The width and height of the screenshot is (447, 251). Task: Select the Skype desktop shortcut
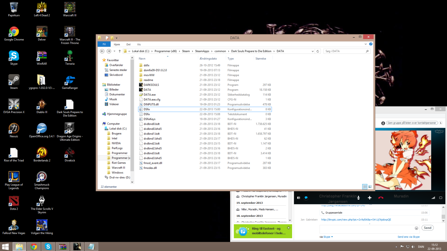coord(14,58)
